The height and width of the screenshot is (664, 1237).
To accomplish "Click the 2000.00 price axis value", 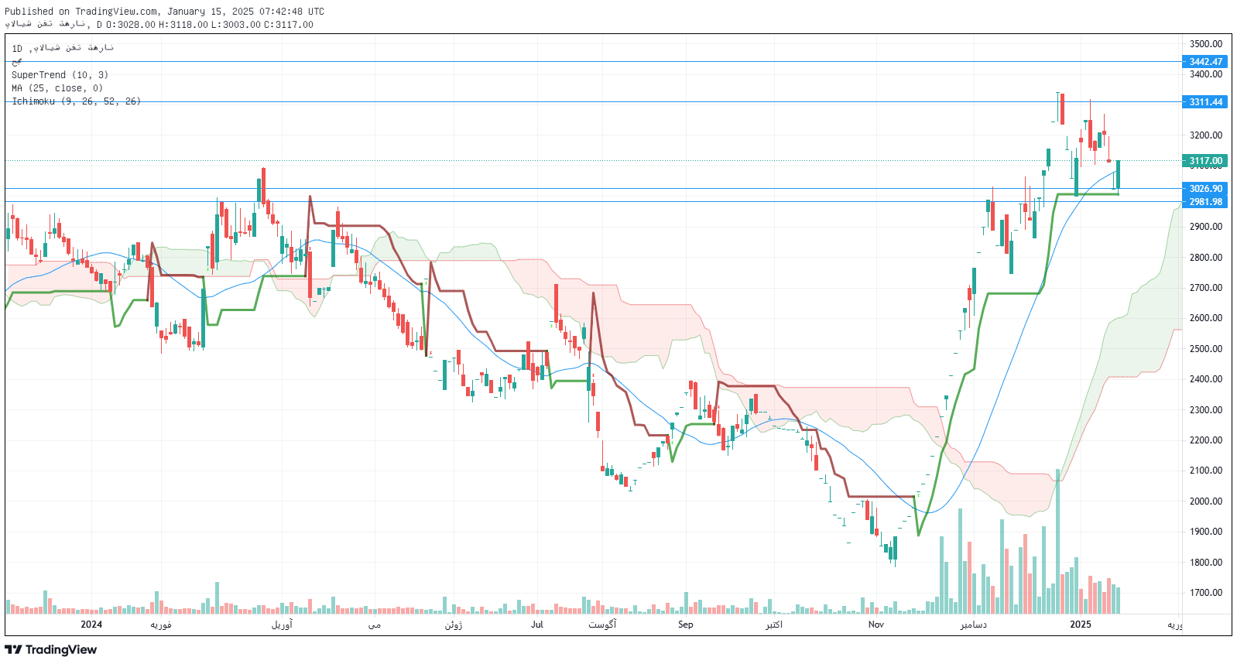I will (x=1206, y=501).
